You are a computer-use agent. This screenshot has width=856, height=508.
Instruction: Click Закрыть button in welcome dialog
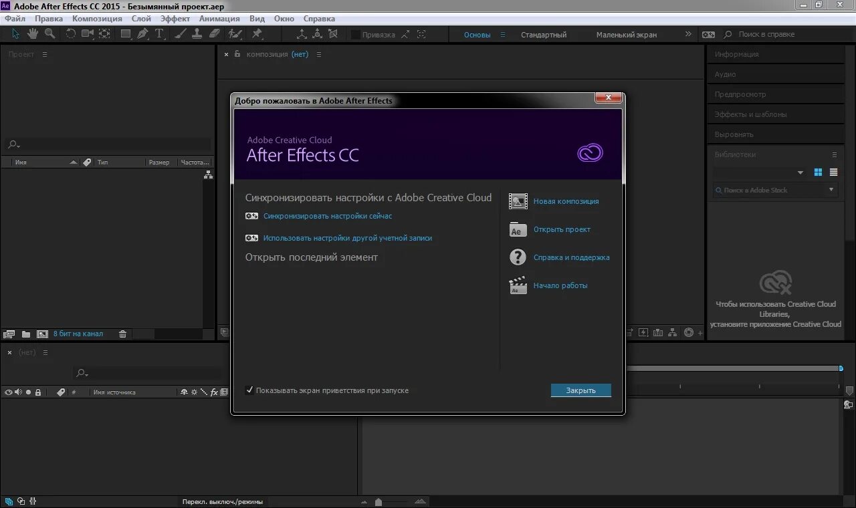580,390
